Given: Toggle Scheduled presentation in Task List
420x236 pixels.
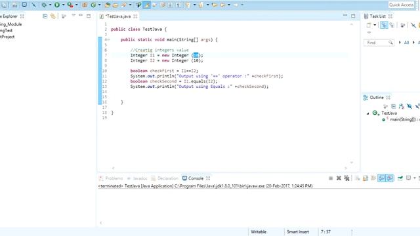Looking at the screenshot, I should click(x=392, y=25).
